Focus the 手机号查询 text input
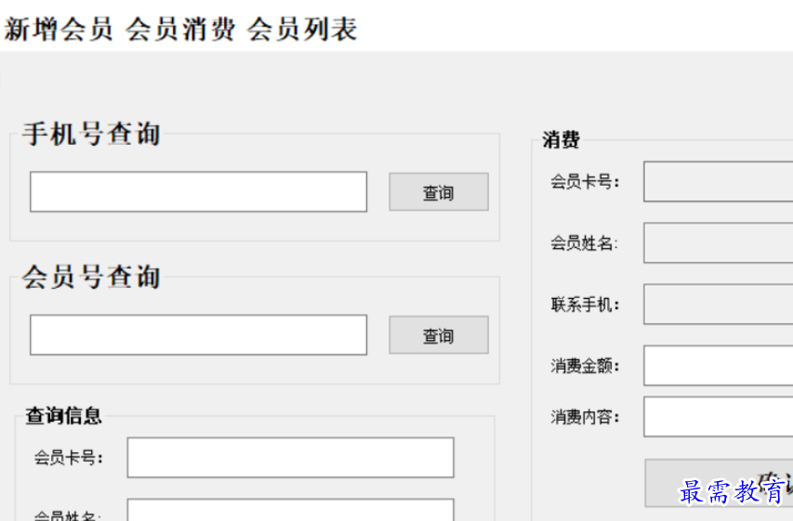The image size is (793, 521). point(198,191)
